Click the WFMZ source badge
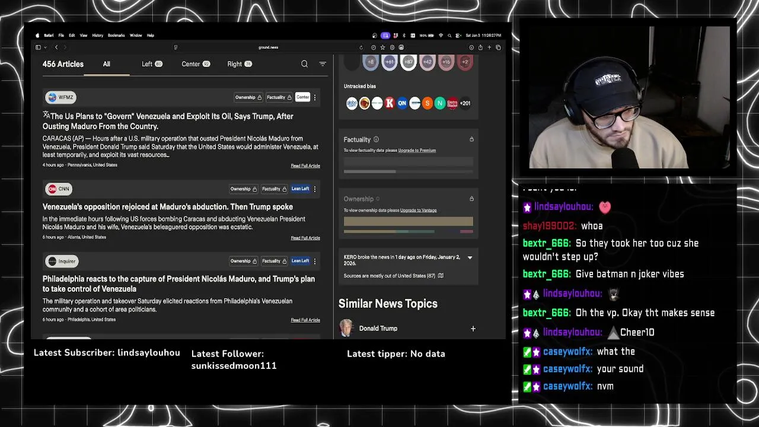759x427 pixels. tap(60, 97)
